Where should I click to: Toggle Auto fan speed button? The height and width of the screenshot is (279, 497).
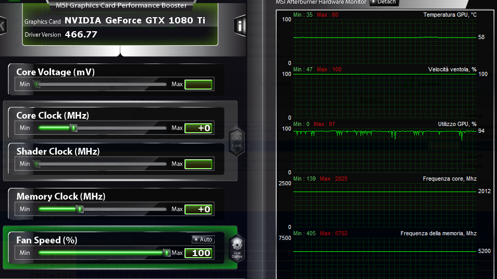(x=203, y=239)
